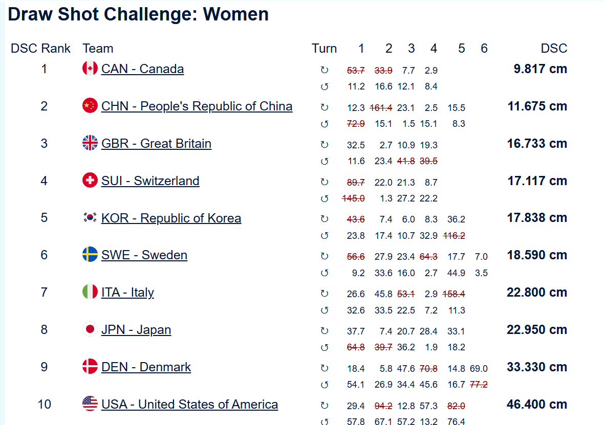Viewport: 605px width, 425px height.
Task: Click the USA flag icon
Action: point(90,404)
